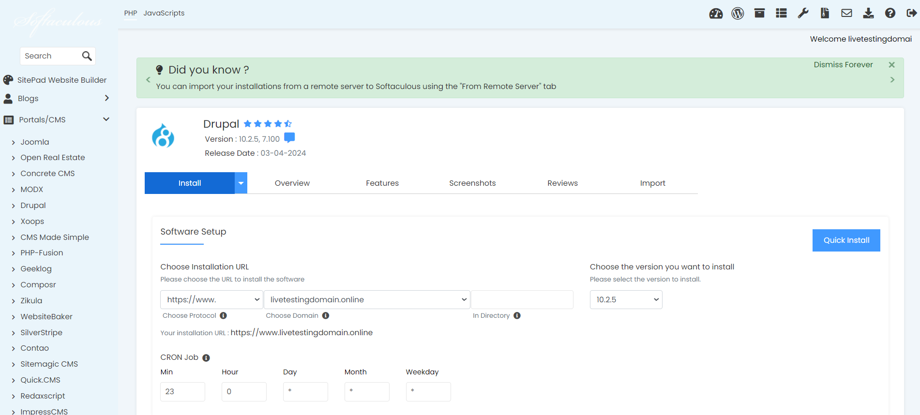
Task: Close the Did you know banner
Action: point(891,65)
